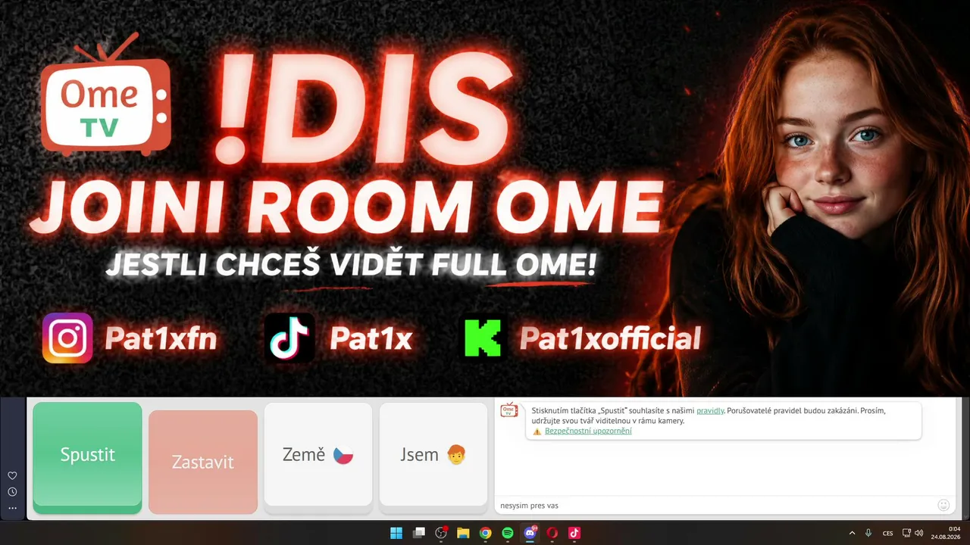Open the three-dots more options icon
970x545 pixels.
tap(12, 508)
